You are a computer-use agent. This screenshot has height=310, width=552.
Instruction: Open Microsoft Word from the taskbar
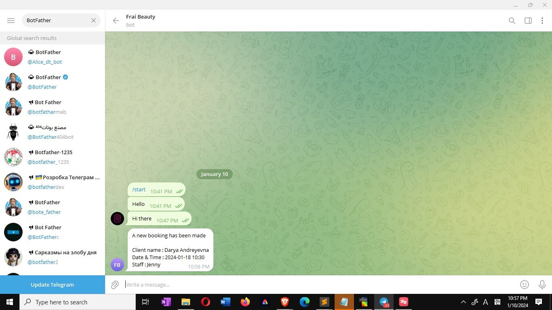click(x=225, y=302)
